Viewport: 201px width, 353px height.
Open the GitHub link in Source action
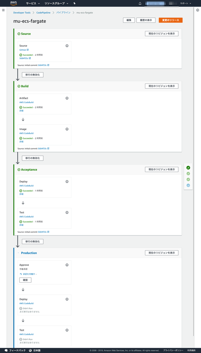point(24,50)
